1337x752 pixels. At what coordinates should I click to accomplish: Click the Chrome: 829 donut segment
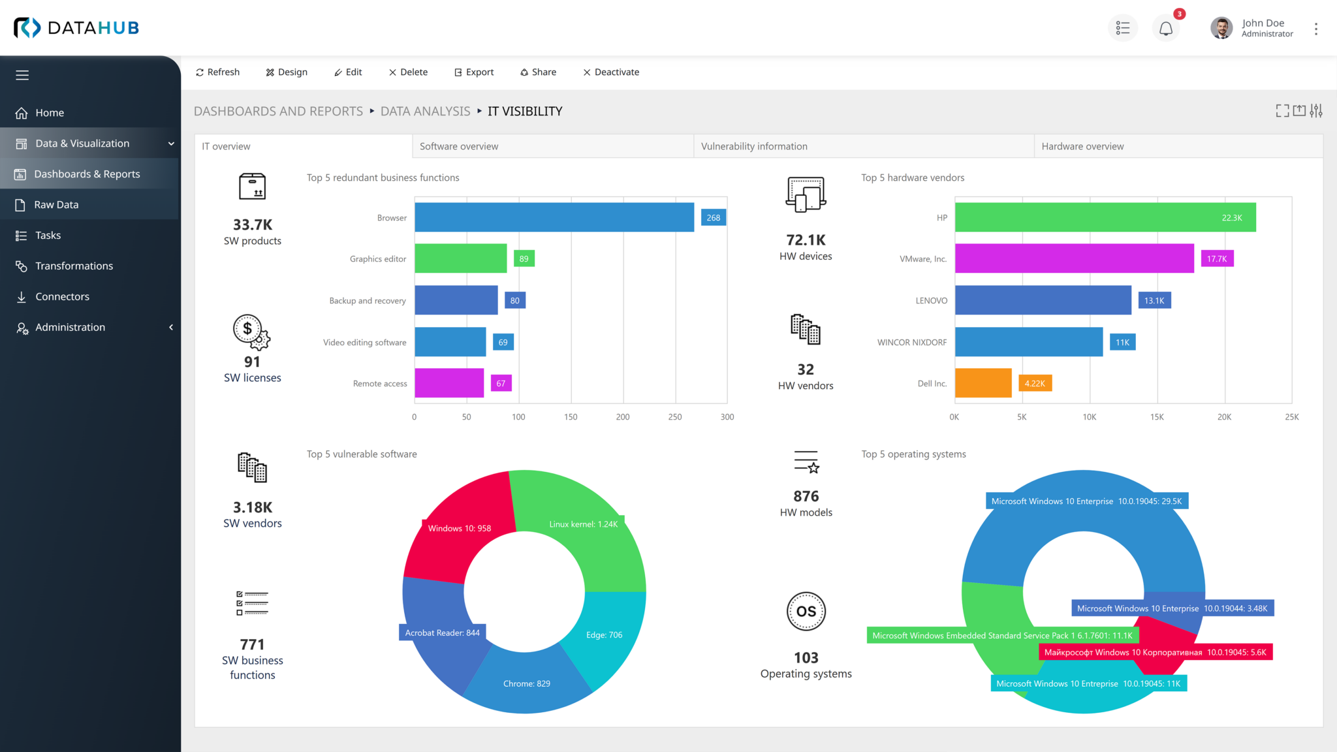pyautogui.click(x=526, y=684)
